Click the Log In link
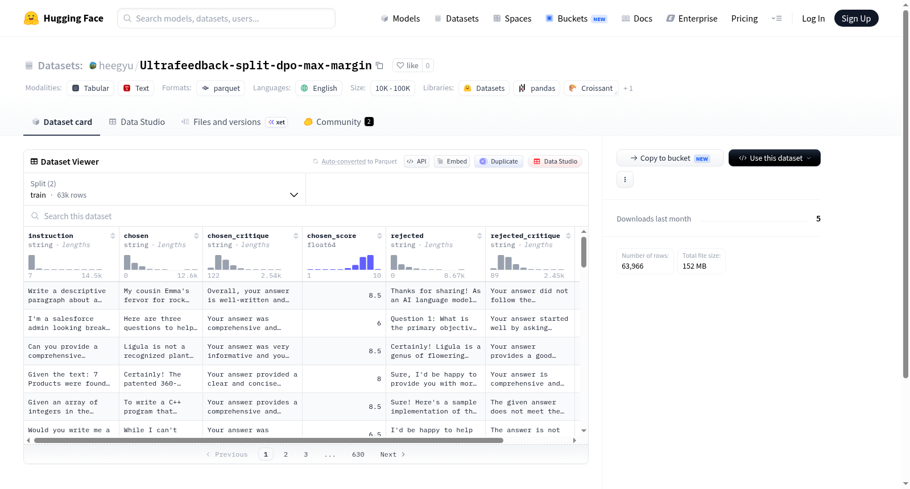The height and width of the screenshot is (489, 910). click(813, 18)
